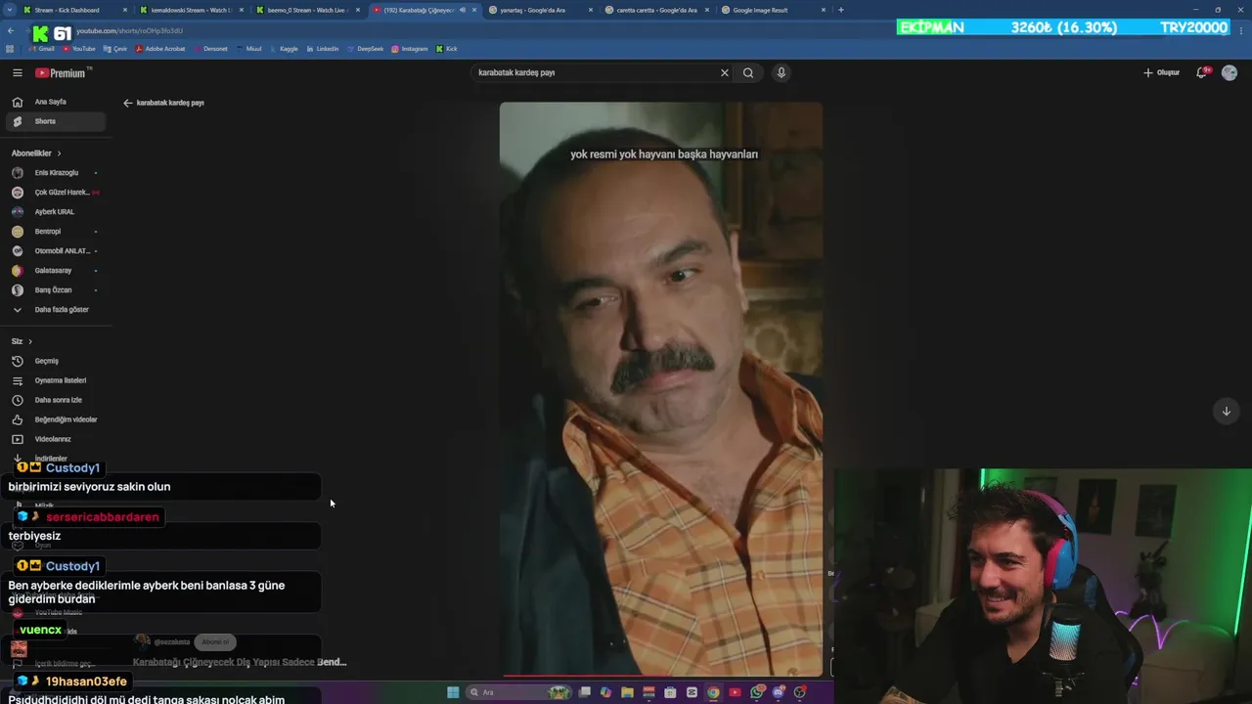Open Ayberk URAL channel subscription

[x=55, y=212]
